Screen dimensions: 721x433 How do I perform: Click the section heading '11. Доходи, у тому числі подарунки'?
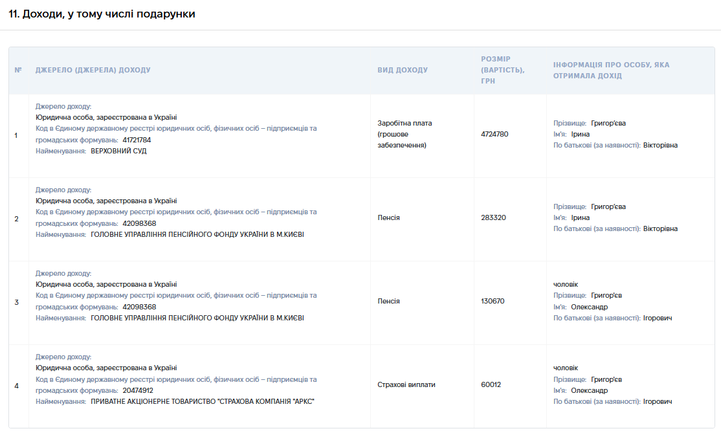coord(102,14)
